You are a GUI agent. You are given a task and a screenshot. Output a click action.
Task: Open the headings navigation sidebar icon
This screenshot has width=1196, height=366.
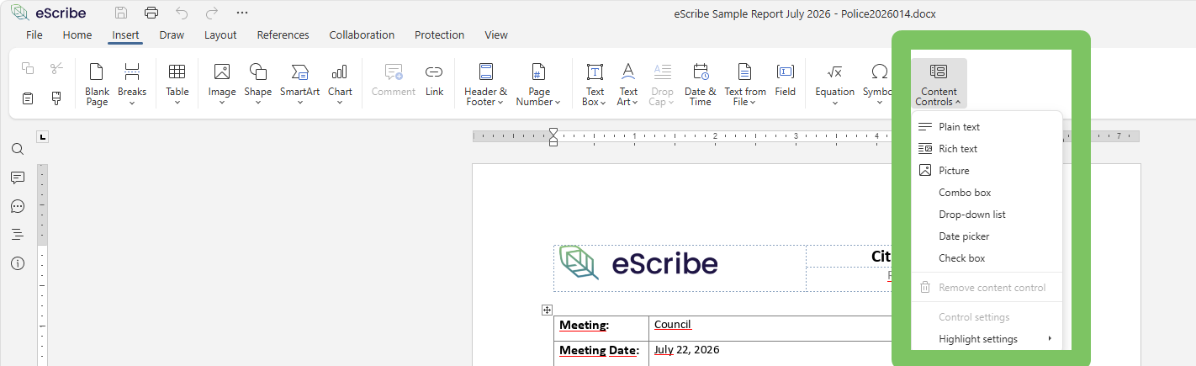[17, 235]
